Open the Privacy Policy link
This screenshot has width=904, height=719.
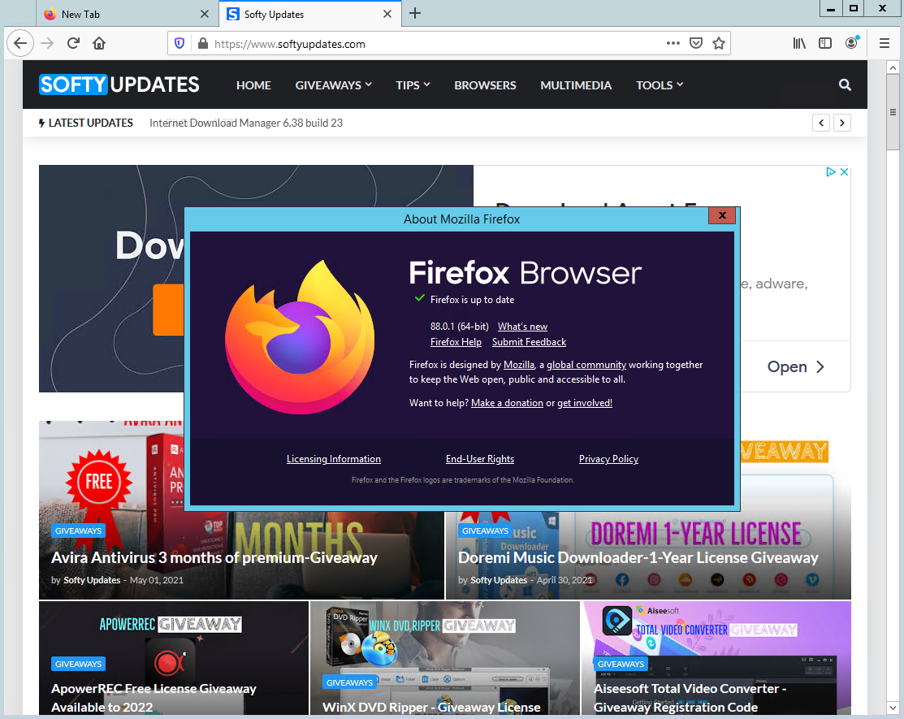tap(608, 459)
